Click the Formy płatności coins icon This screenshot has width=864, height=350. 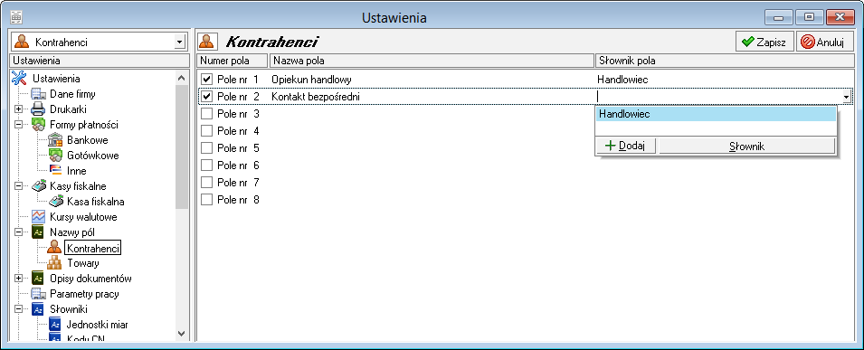click(x=38, y=125)
